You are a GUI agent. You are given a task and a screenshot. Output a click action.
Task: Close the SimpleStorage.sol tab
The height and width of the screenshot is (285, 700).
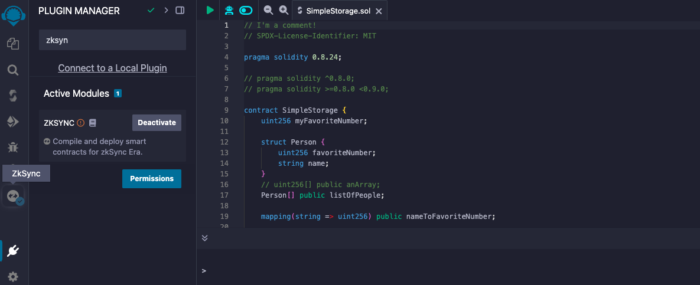[379, 11]
